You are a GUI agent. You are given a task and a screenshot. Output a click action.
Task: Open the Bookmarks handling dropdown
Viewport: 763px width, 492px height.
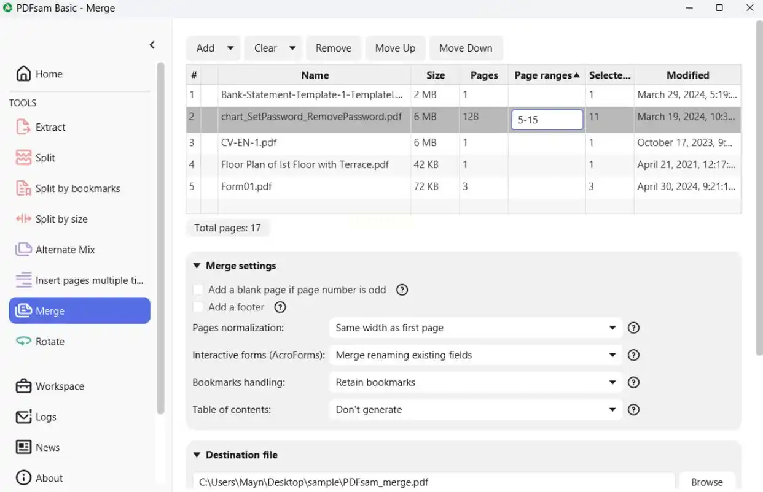pyautogui.click(x=475, y=382)
